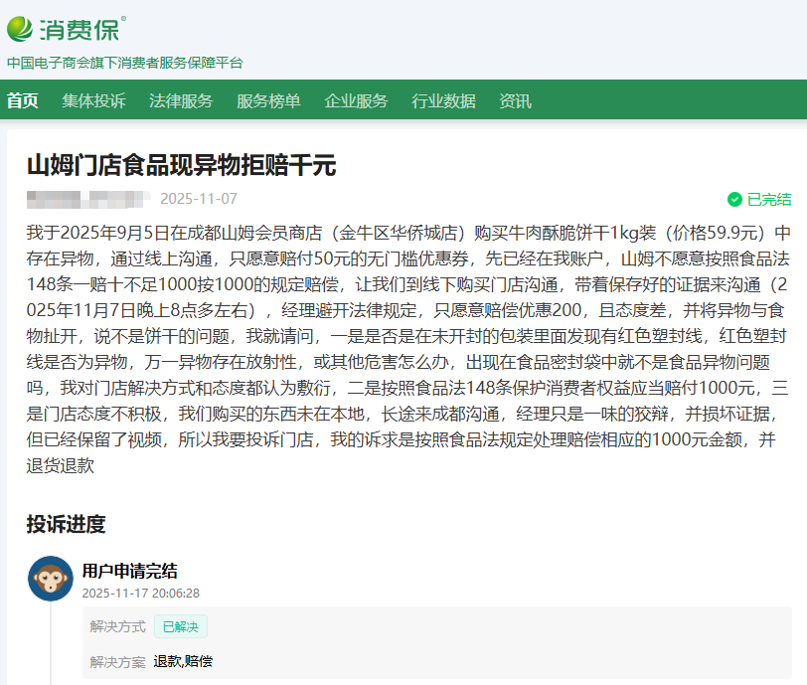This screenshot has height=685, width=807.
Task: Go to the 集体投诉 menu item
Action: pos(93,101)
